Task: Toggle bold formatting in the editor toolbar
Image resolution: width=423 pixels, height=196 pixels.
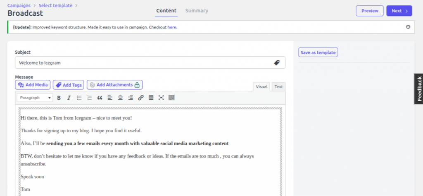Action: click(x=59, y=98)
